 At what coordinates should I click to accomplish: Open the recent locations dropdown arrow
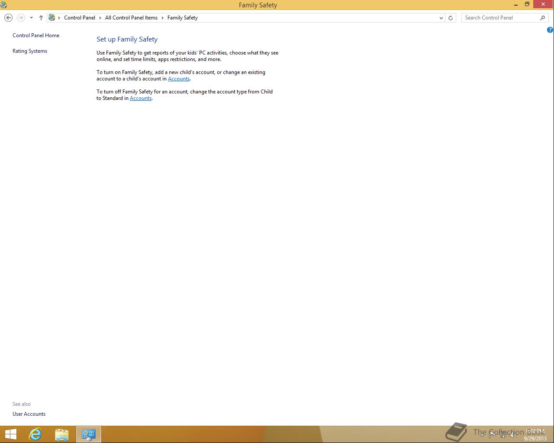[x=31, y=18]
